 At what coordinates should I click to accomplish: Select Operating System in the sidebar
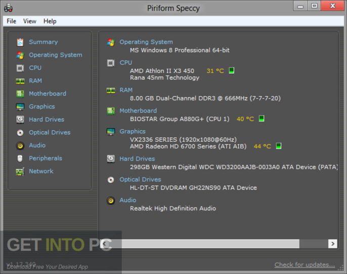click(x=56, y=55)
